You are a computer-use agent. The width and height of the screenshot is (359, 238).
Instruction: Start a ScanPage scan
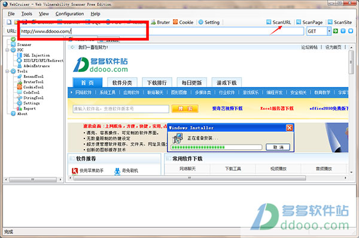[309, 22]
